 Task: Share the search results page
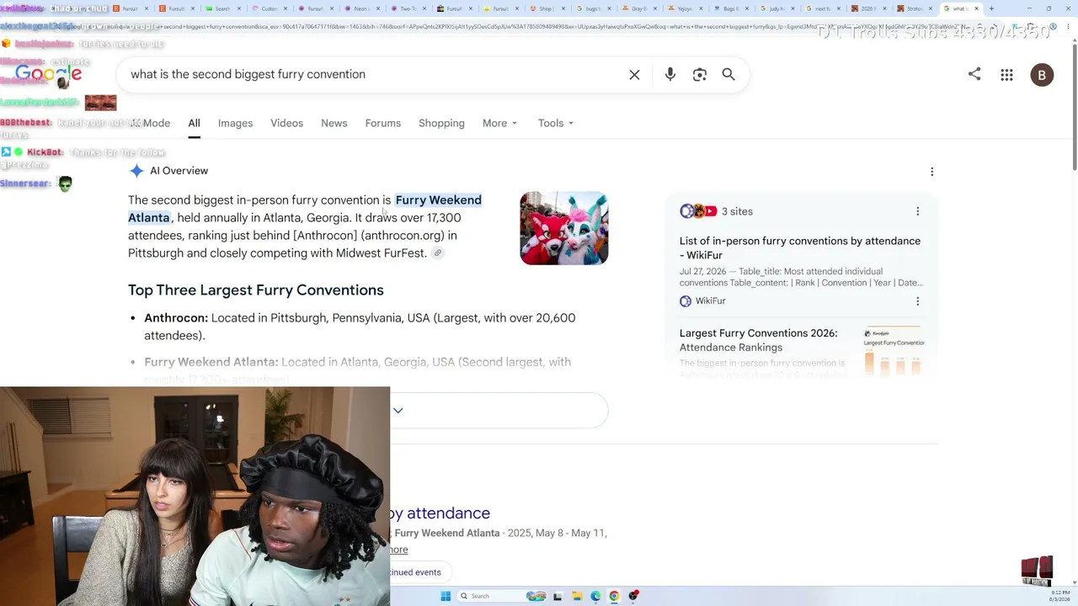[x=974, y=74]
